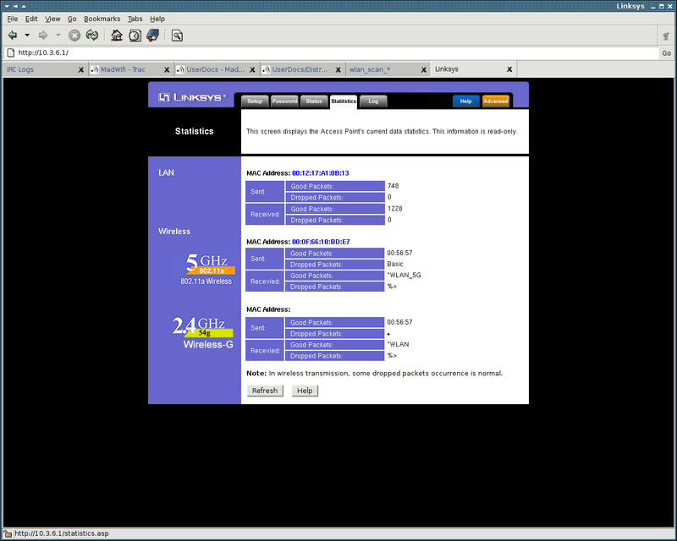Viewport: 677px width, 541px height.
Task: Click the LAN MAC address 00:12:17:A1:0B:13
Action: (321, 173)
